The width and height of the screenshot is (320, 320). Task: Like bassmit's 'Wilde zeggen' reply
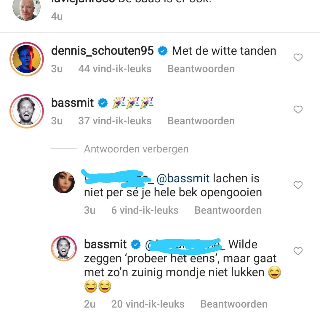coord(298,251)
